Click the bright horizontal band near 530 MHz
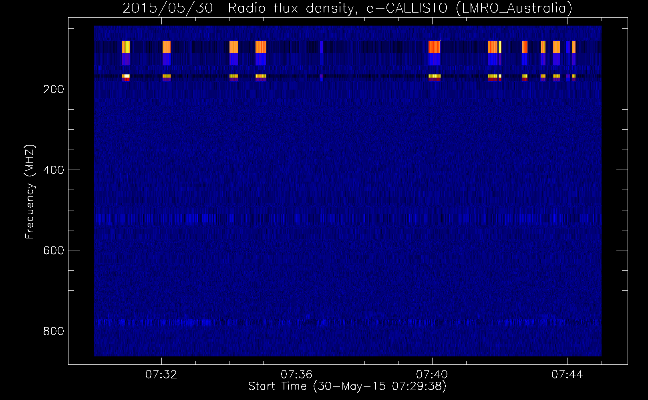 pyautogui.click(x=348, y=219)
